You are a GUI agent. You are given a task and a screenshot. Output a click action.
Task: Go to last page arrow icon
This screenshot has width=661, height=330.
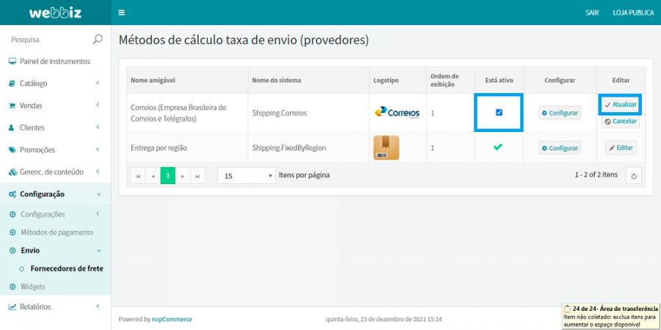click(198, 176)
